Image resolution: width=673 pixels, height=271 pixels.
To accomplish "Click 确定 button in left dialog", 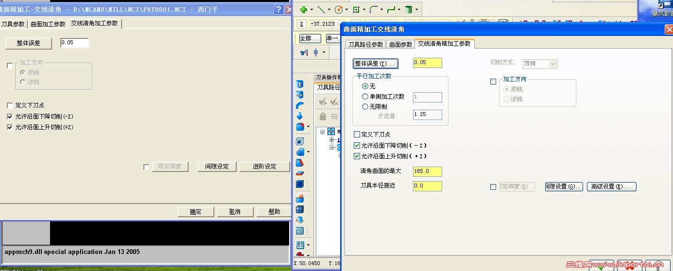I will click(x=195, y=212).
